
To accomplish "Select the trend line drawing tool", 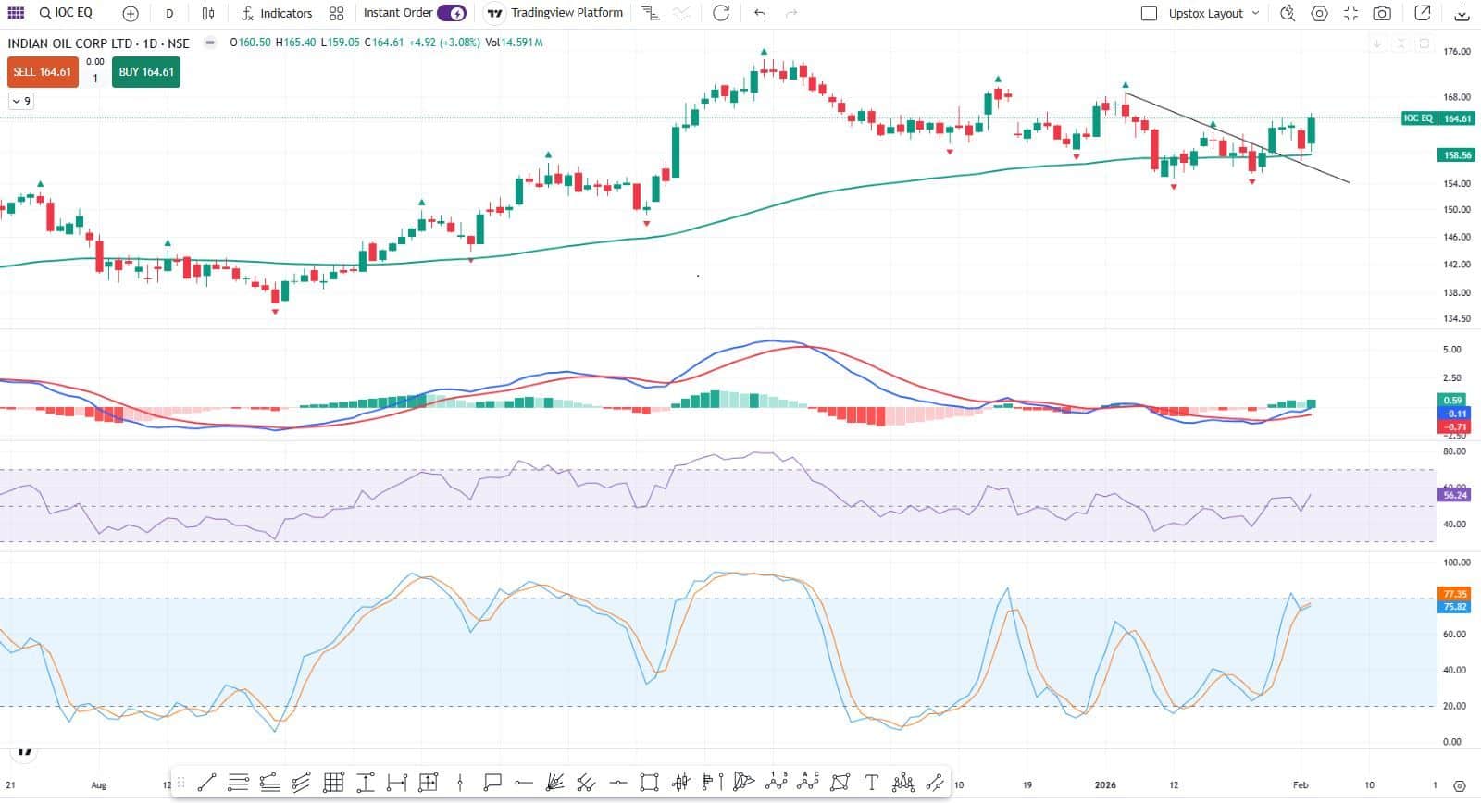I will 206,783.
